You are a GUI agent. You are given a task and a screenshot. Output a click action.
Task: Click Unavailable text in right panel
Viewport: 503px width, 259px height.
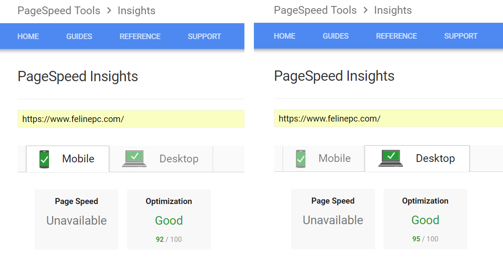tap(332, 220)
